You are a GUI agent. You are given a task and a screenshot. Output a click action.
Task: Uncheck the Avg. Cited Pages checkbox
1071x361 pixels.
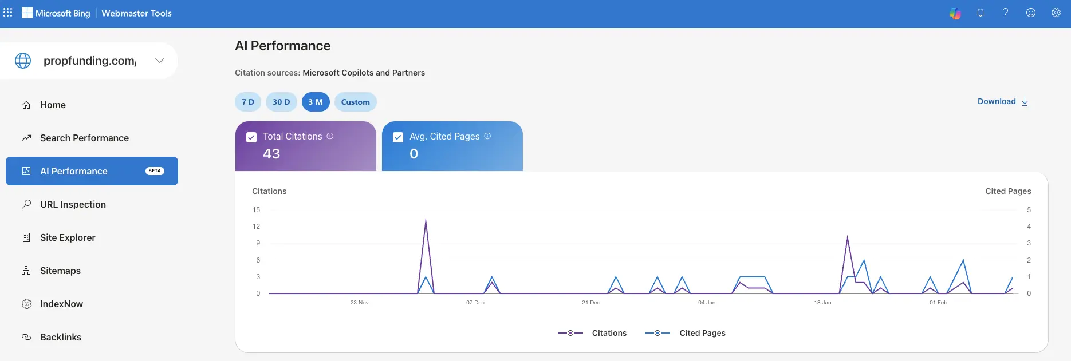point(398,137)
